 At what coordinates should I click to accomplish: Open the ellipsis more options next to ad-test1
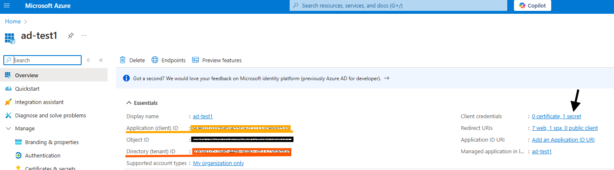pyautogui.click(x=84, y=36)
